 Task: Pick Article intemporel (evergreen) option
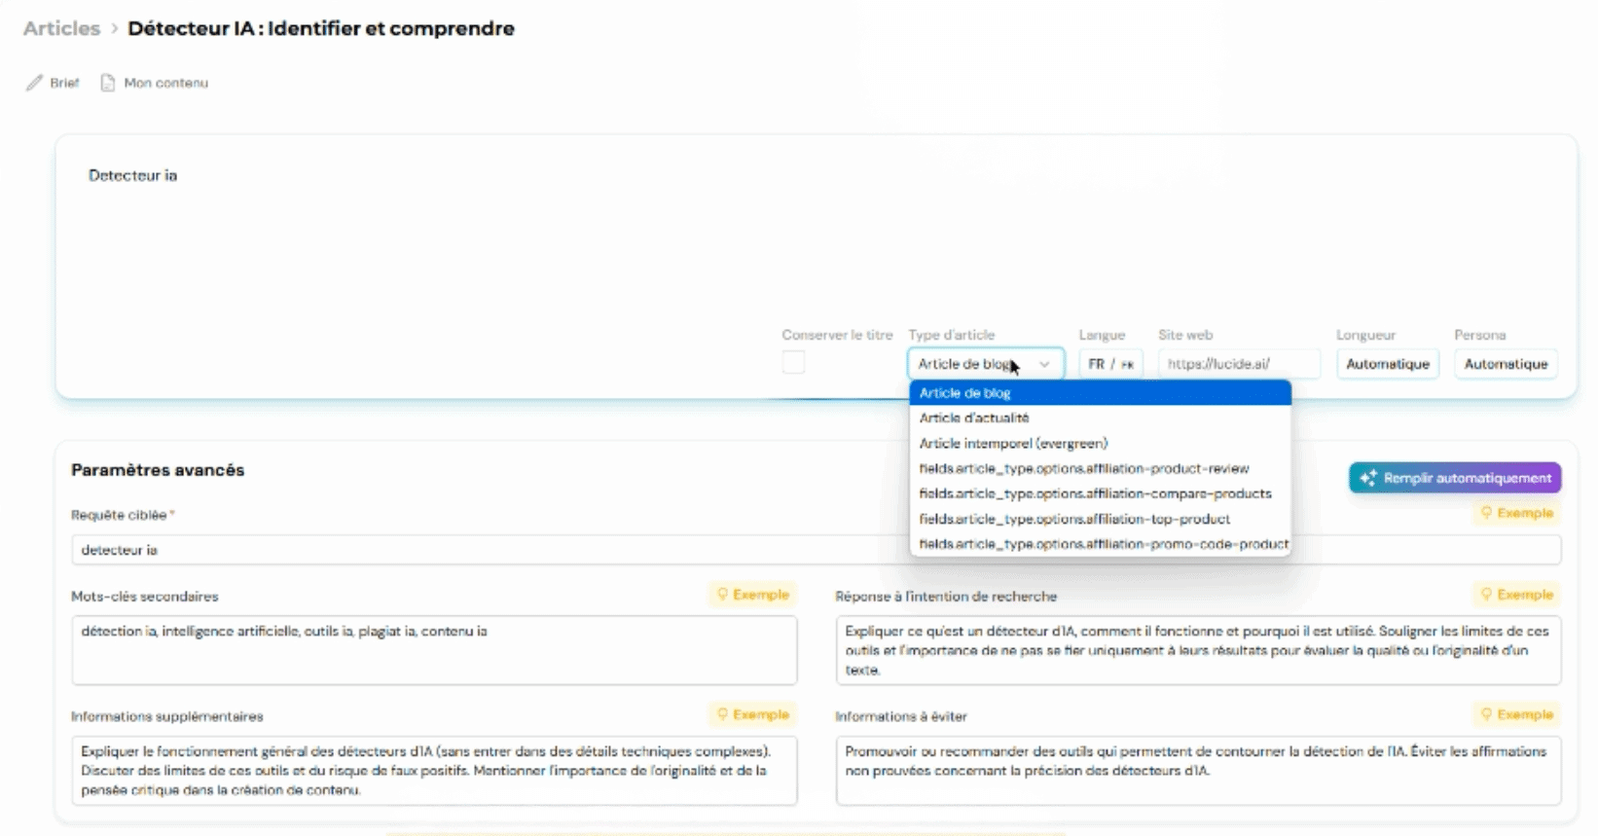tap(1100, 443)
